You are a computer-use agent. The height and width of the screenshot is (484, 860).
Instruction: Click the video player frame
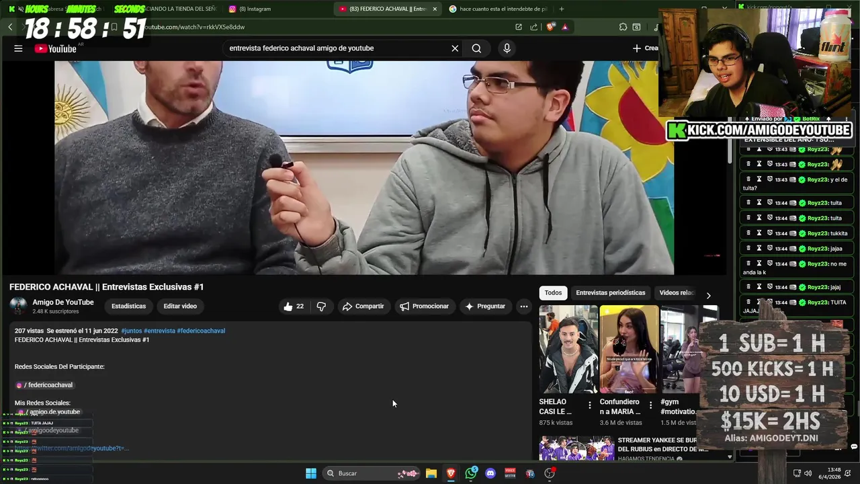pyautogui.click(x=364, y=168)
